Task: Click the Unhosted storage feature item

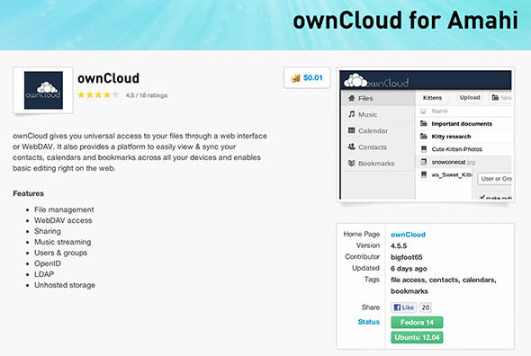Action: coord(65,285)
